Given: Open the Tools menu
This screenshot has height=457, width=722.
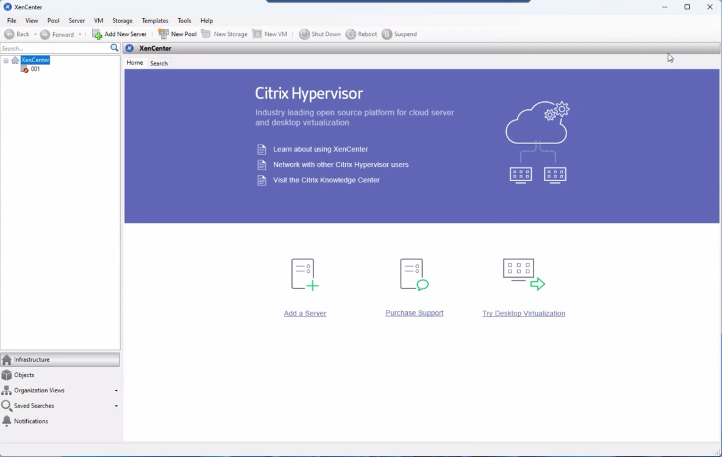Looking at the screenshot, I should 184,20.
